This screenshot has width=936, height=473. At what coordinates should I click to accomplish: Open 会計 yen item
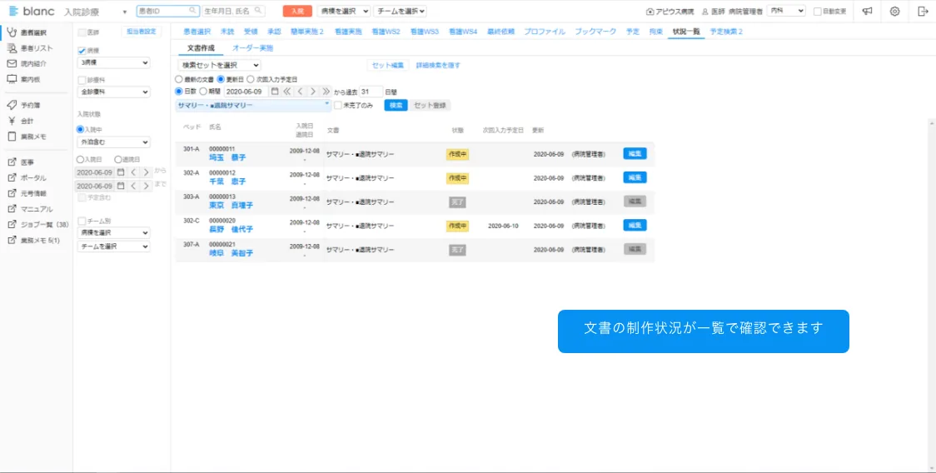tap(21, 121)
